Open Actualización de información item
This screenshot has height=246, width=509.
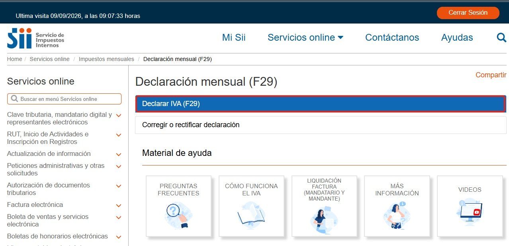pos(49,154)
